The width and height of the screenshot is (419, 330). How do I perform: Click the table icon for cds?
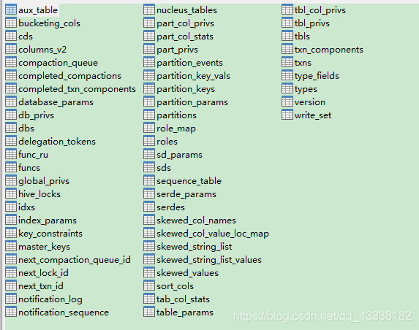[x=11, y=36]
